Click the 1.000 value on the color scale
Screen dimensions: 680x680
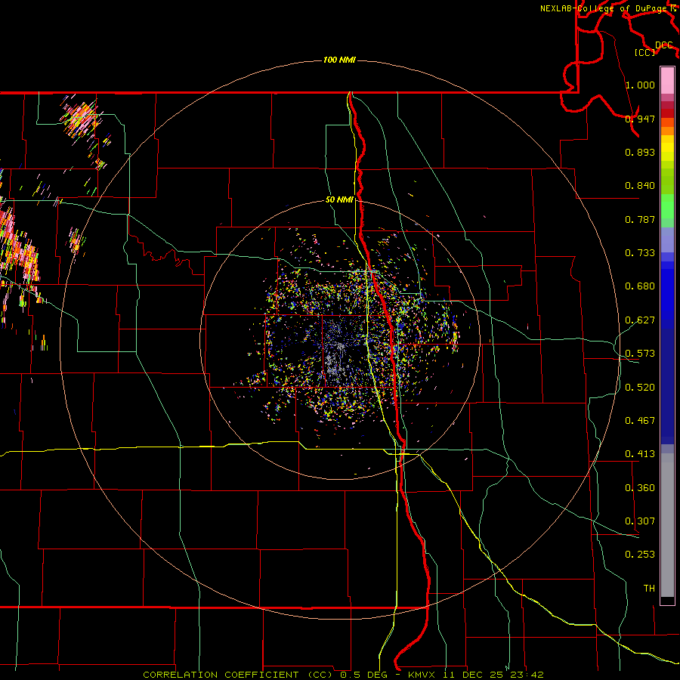[x=640, y=85]
